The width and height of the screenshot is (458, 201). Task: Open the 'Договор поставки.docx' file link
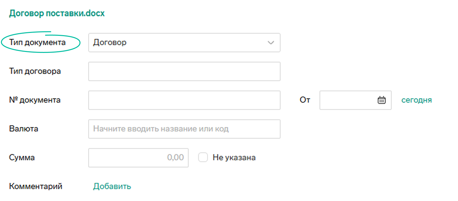pos(57,14)
